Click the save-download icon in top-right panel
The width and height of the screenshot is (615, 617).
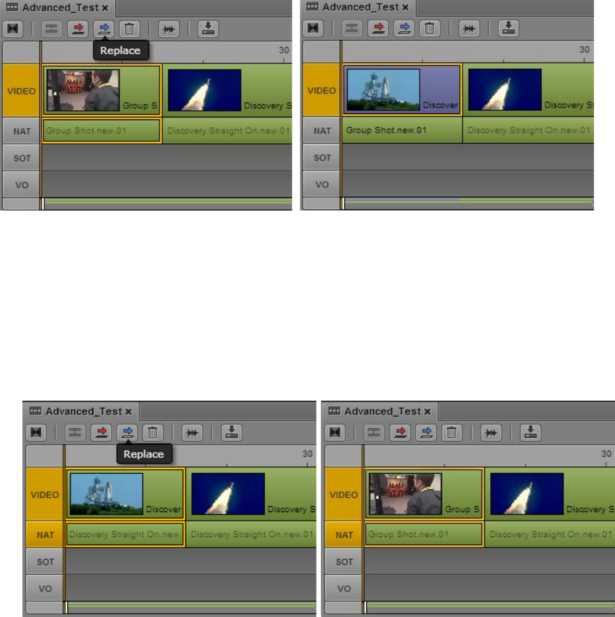pos(508,28)
